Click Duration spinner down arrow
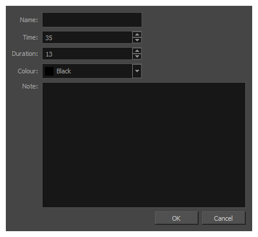Image resolution: width=258 pixels, height=237 pixels. click(137, 56)
